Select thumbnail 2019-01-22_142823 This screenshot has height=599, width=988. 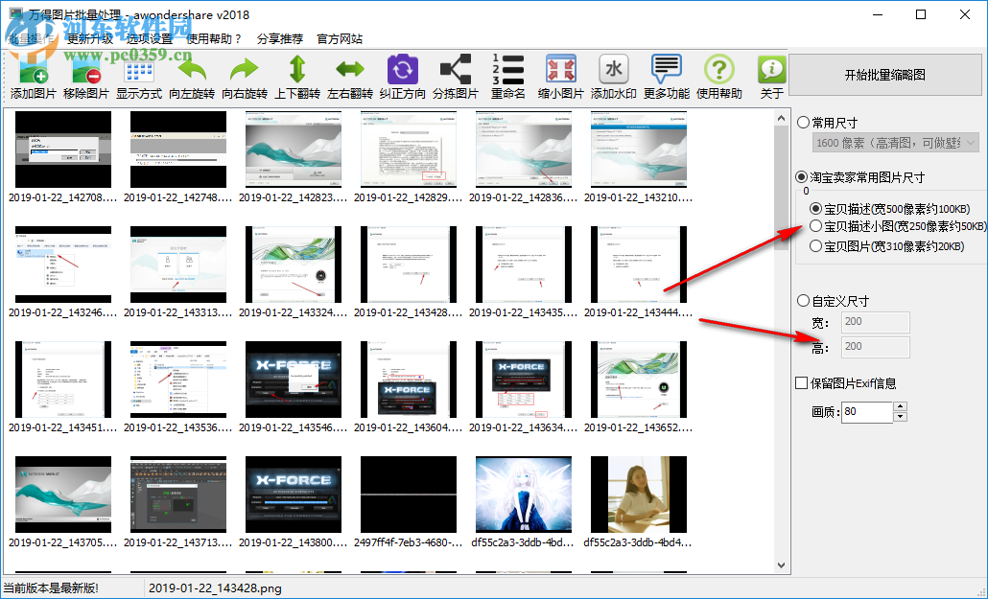click(x=294, y=150)
